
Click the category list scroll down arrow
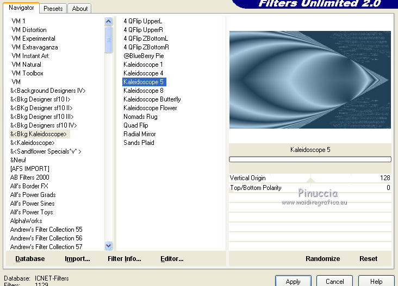[x=109, y=245]
